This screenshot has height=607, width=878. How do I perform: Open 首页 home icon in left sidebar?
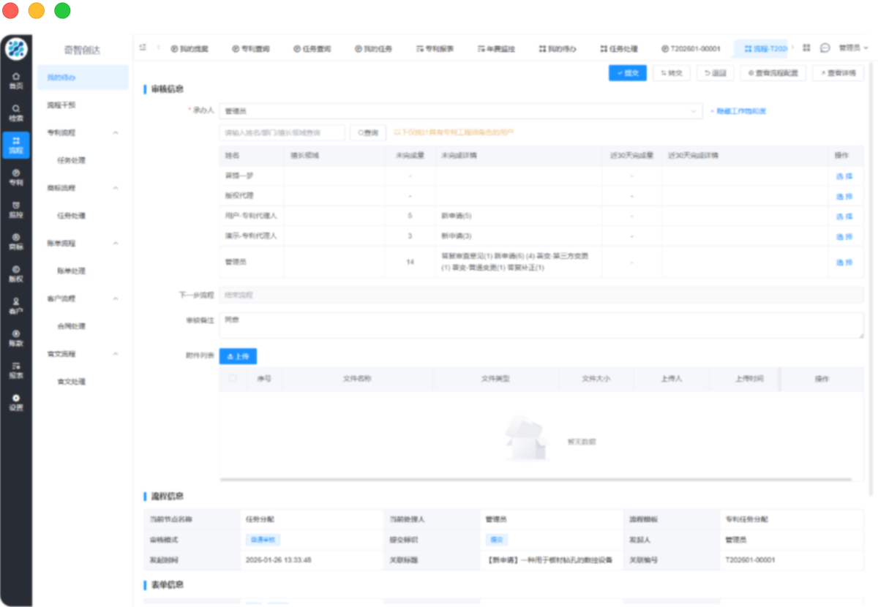coord(15,80)
